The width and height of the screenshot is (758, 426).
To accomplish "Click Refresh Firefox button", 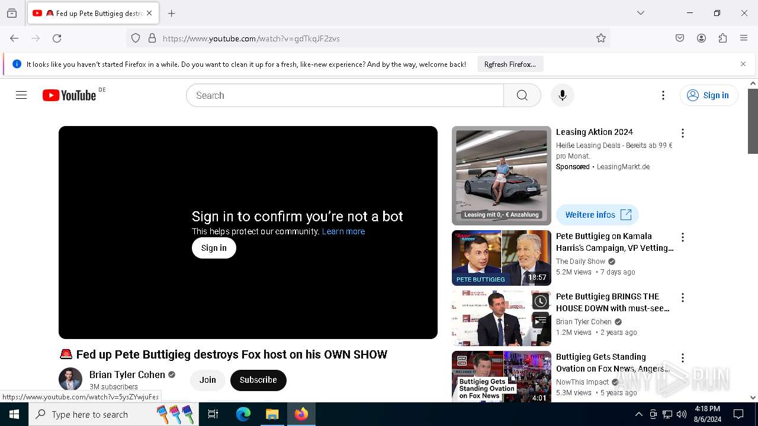I will (510, 64).
